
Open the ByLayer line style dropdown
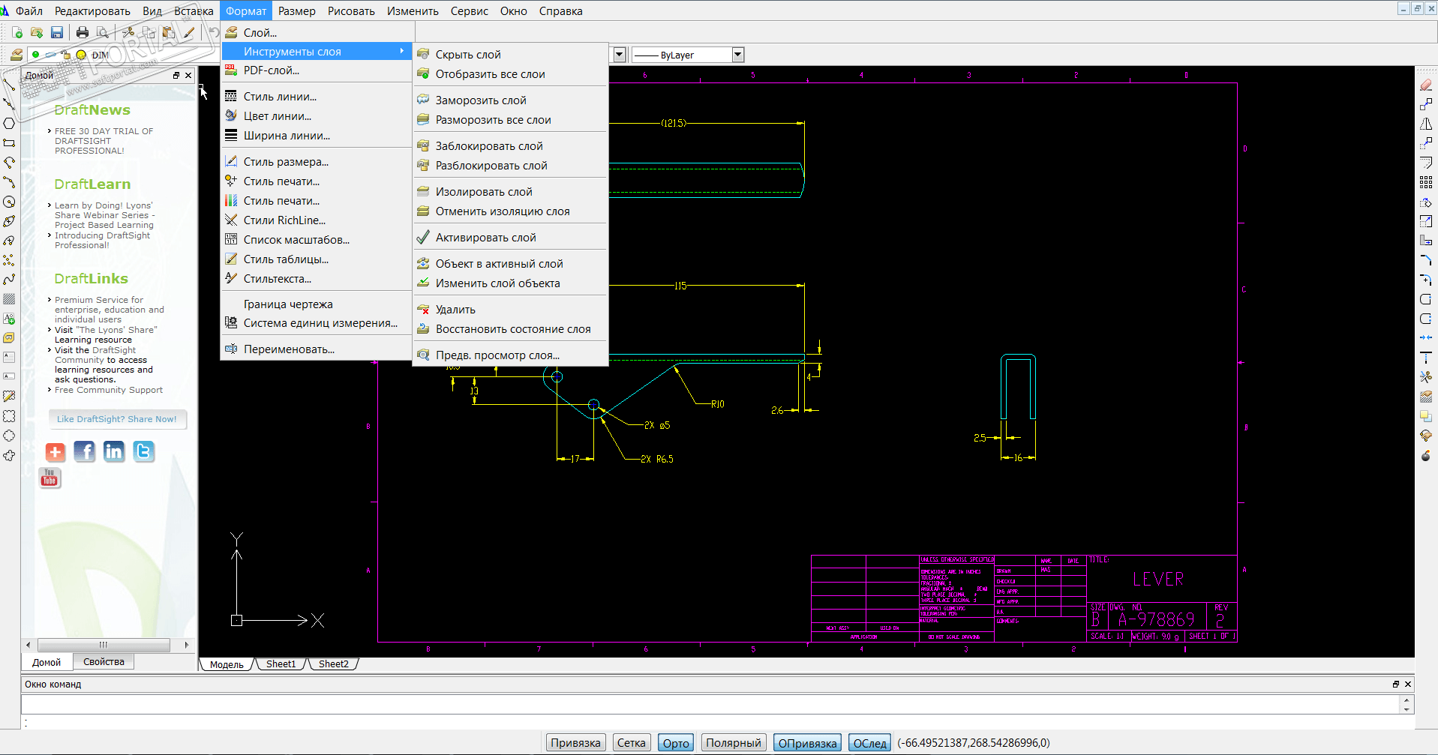(x=738, y=55)
